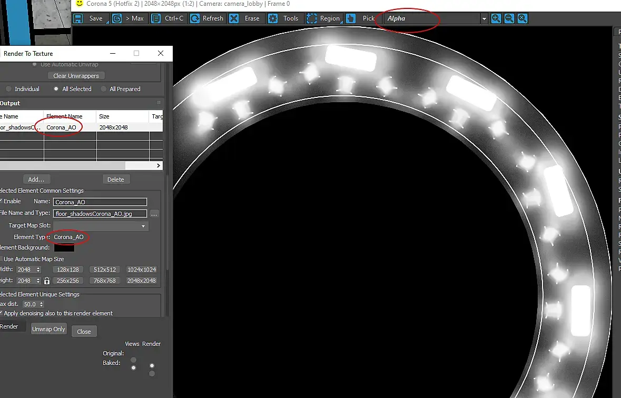621x398 pixels.
Task: Open the Element Background color swatch
Action: click(64, 248)
